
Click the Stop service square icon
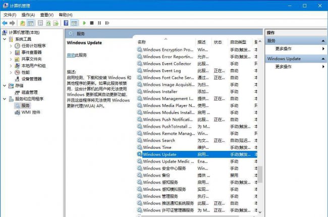pyautogui.click(x=92, y=23)
